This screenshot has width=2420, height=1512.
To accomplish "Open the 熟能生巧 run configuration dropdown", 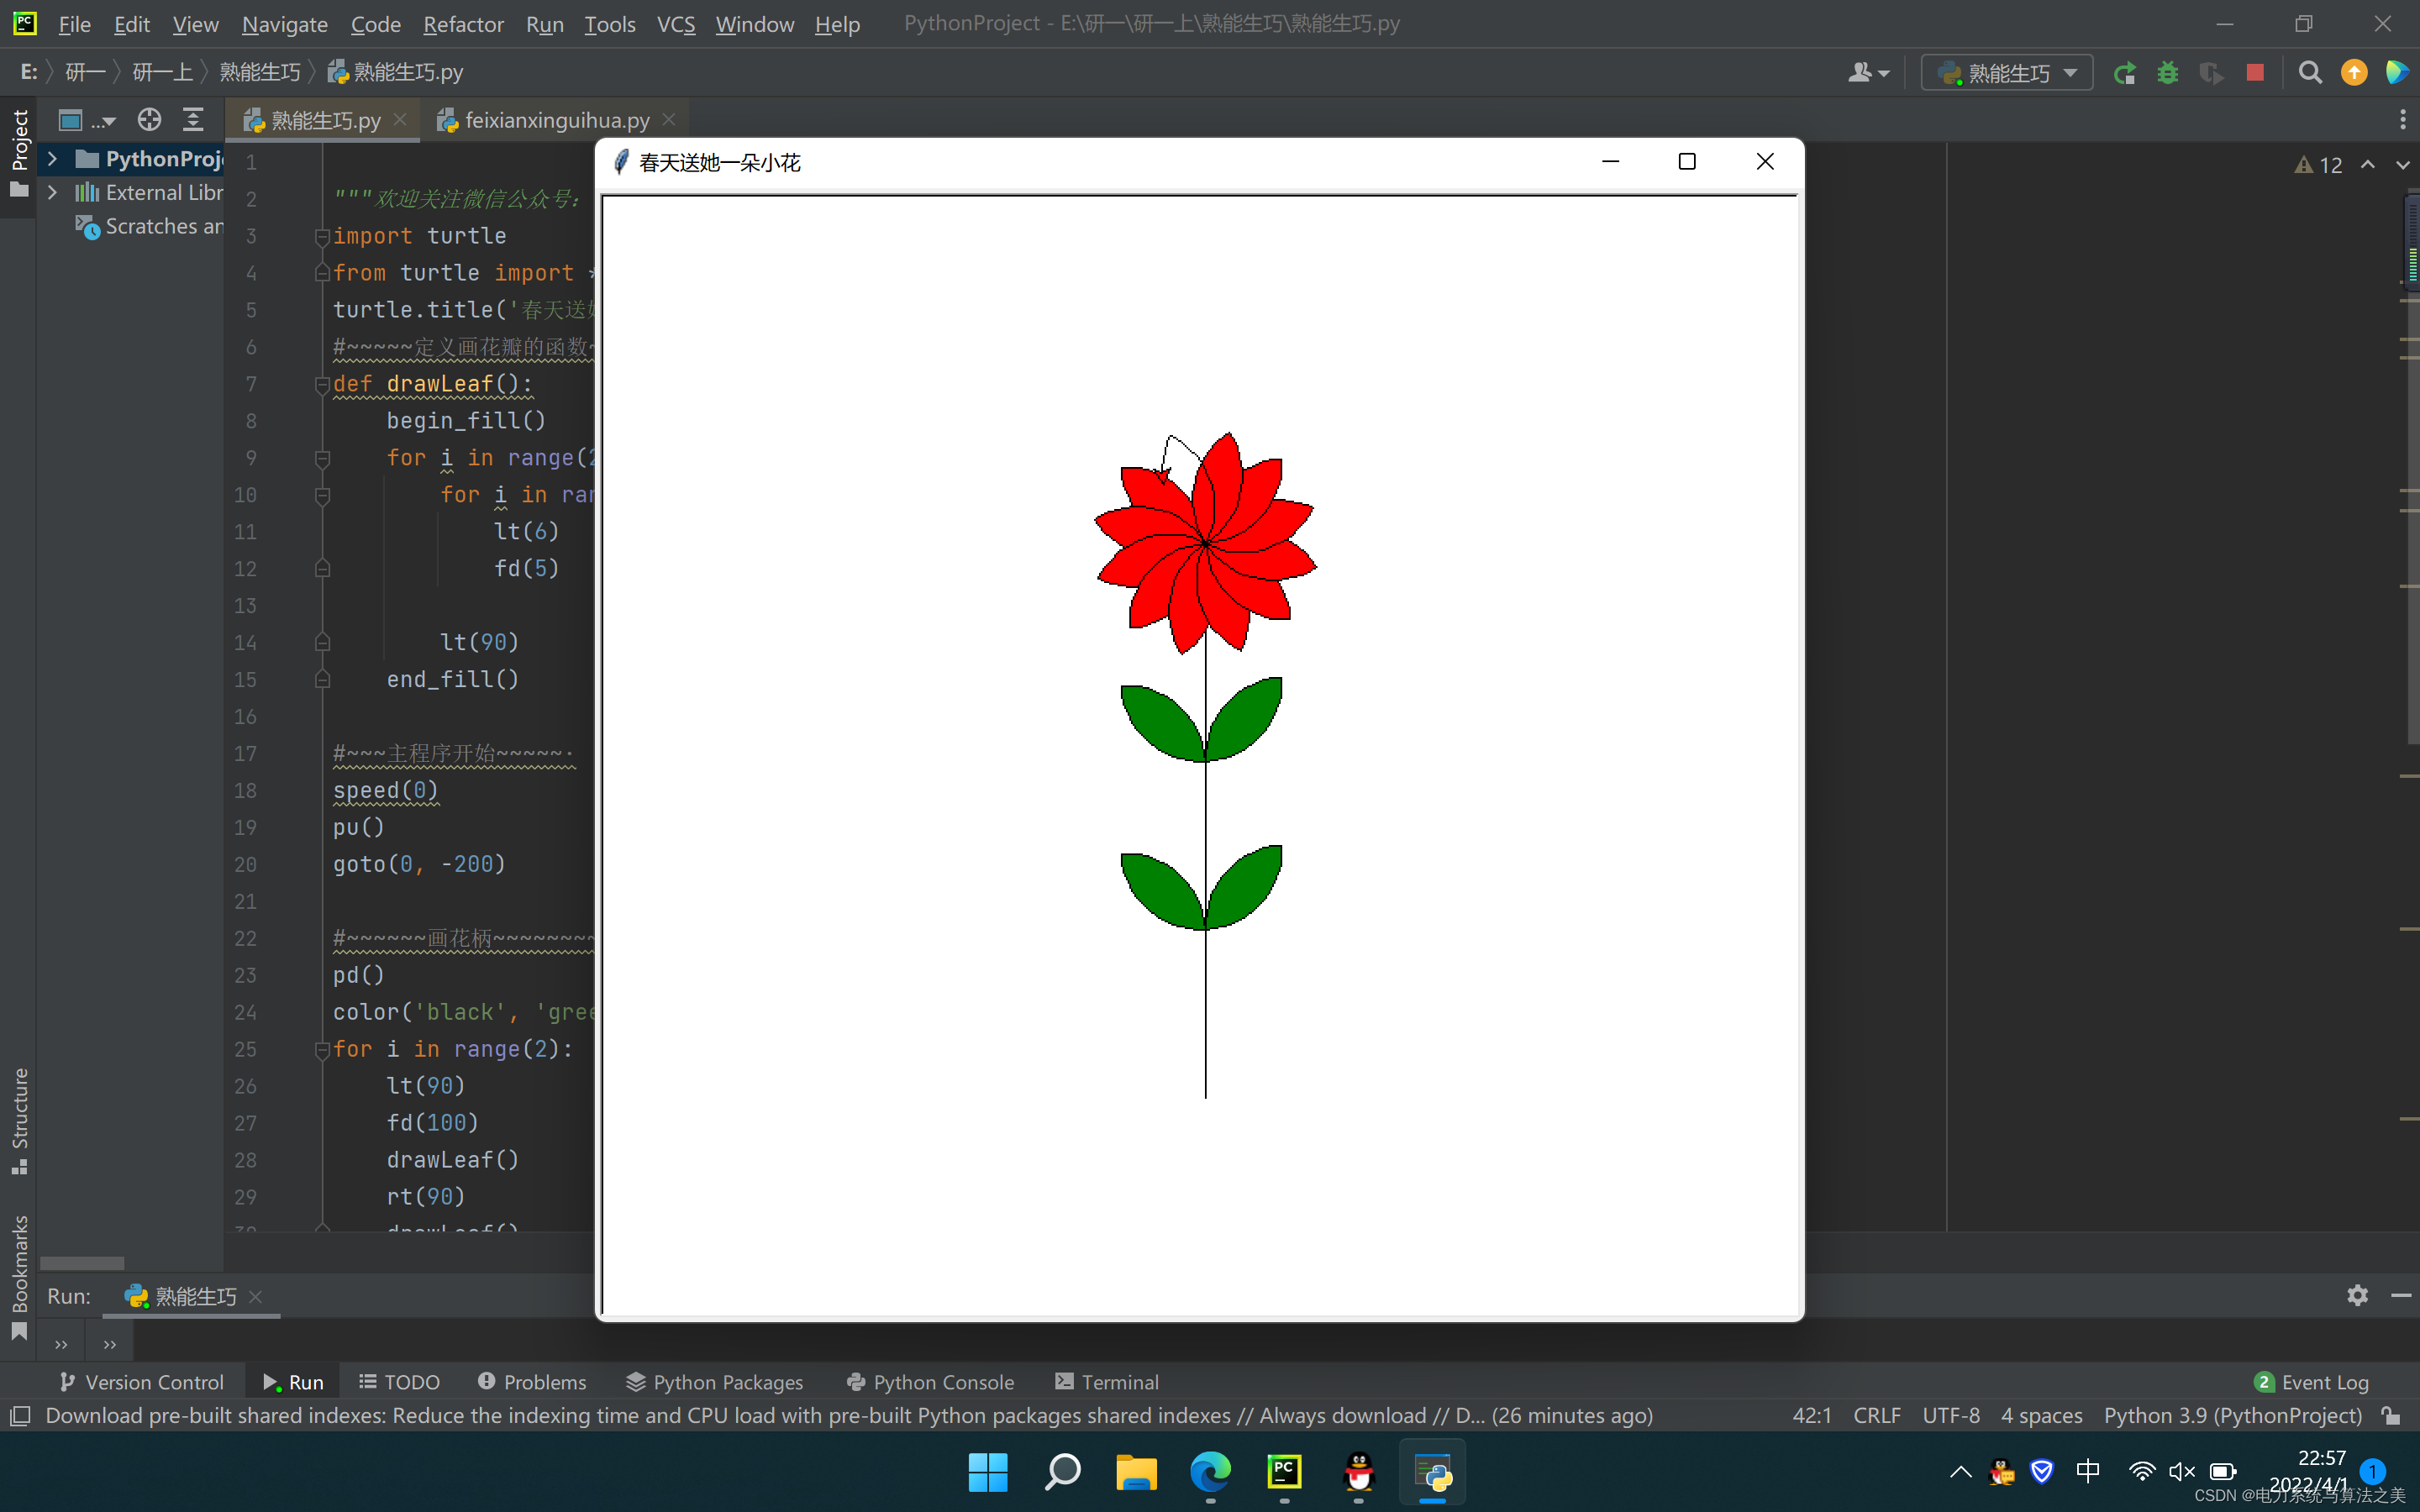I will (x=2007, y=73).
